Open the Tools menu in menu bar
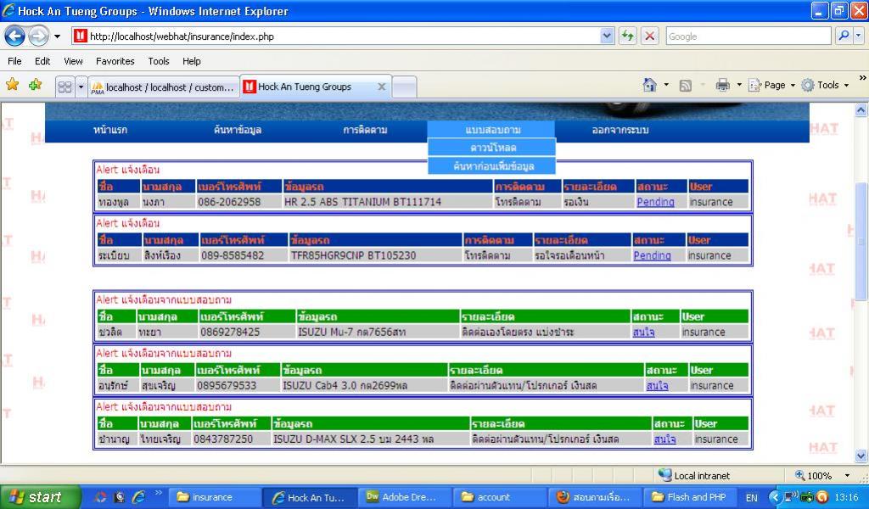This screenshot has height=509, width=869. 159,61
